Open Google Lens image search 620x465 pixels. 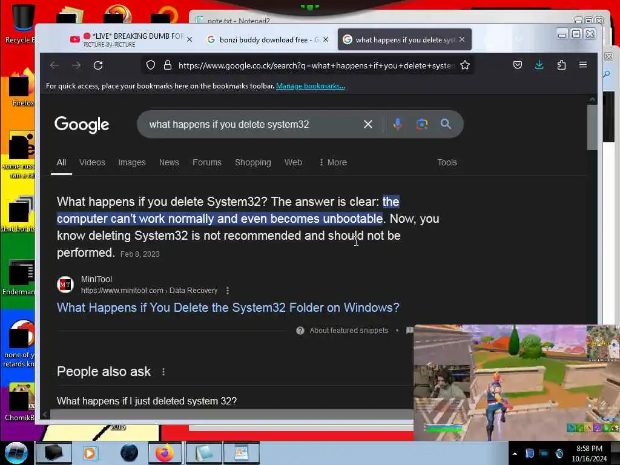point(422,124)
